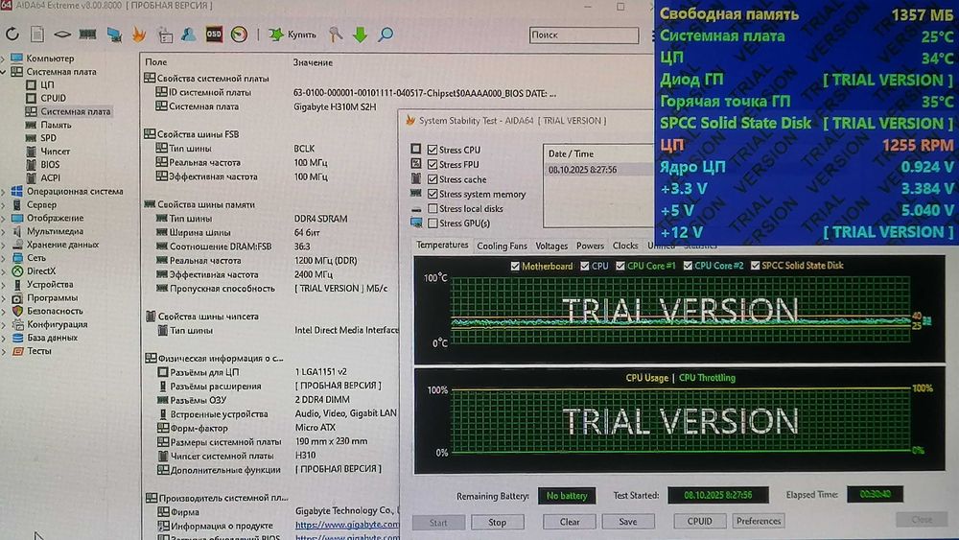The width and height of the screenshot is (959, 540).
Task: Expand the Компьютер tree node arrow
Action: (4, 59)
